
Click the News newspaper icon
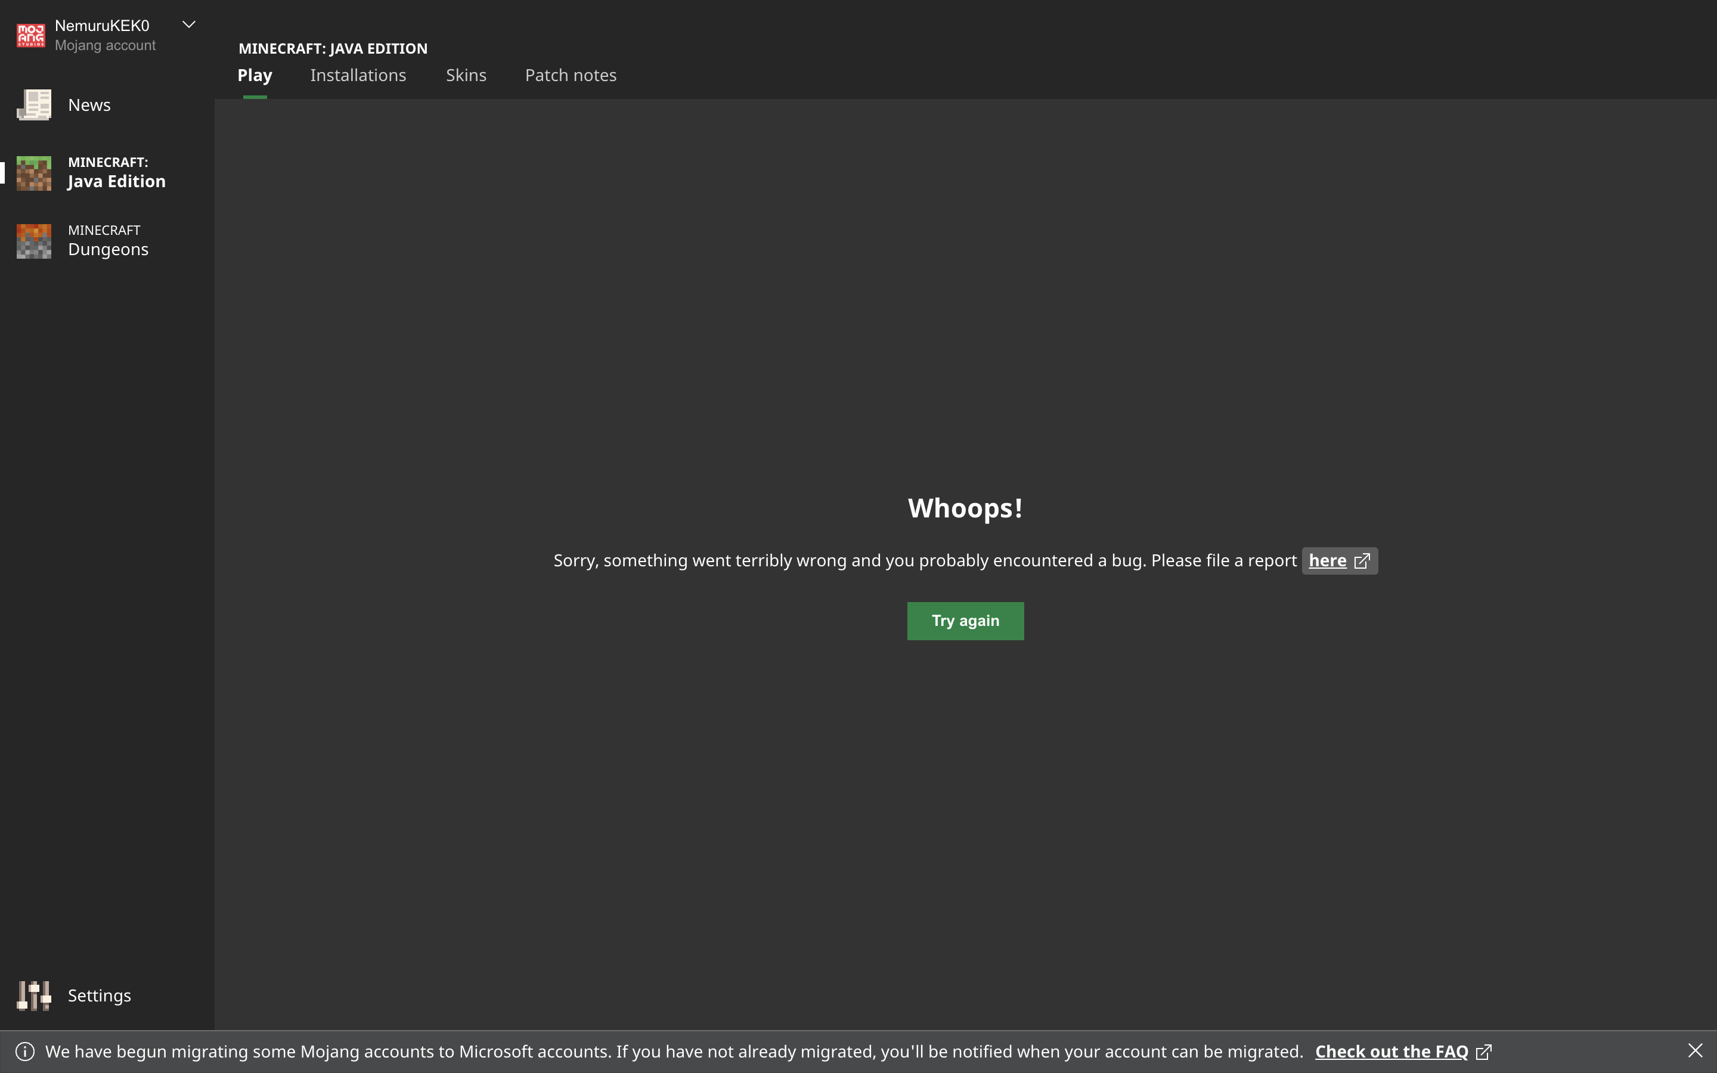click(x=34, y=105)
